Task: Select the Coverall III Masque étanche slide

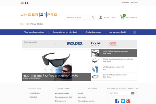Action: pyautogui.click(x=114, y=77)
